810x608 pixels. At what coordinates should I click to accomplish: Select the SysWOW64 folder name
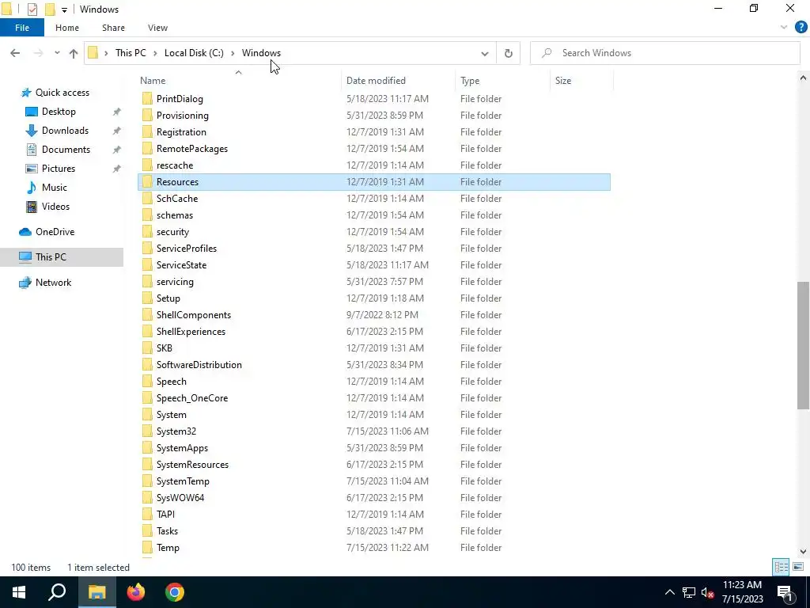point(180,497)
